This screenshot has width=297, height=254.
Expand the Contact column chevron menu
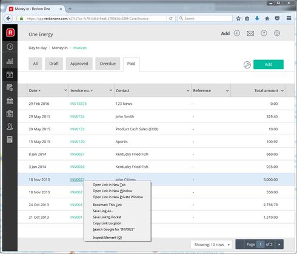(x=188, y=90)
